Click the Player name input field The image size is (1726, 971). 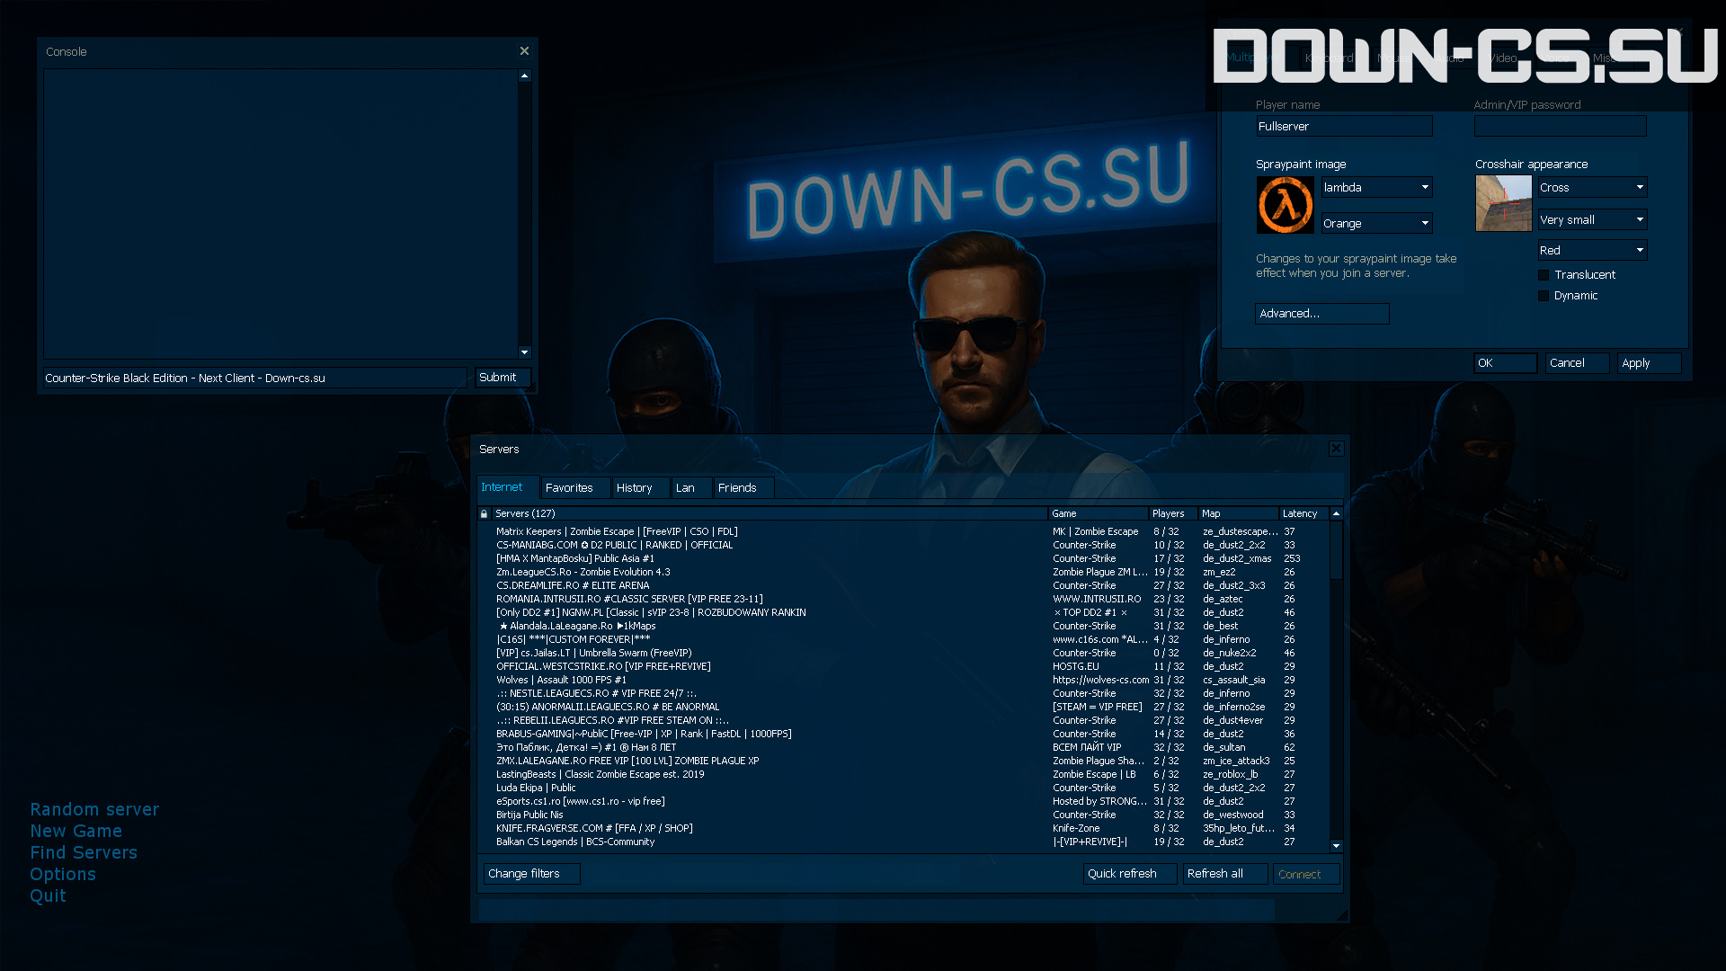pyautogui.click(x=1343, y=127)
